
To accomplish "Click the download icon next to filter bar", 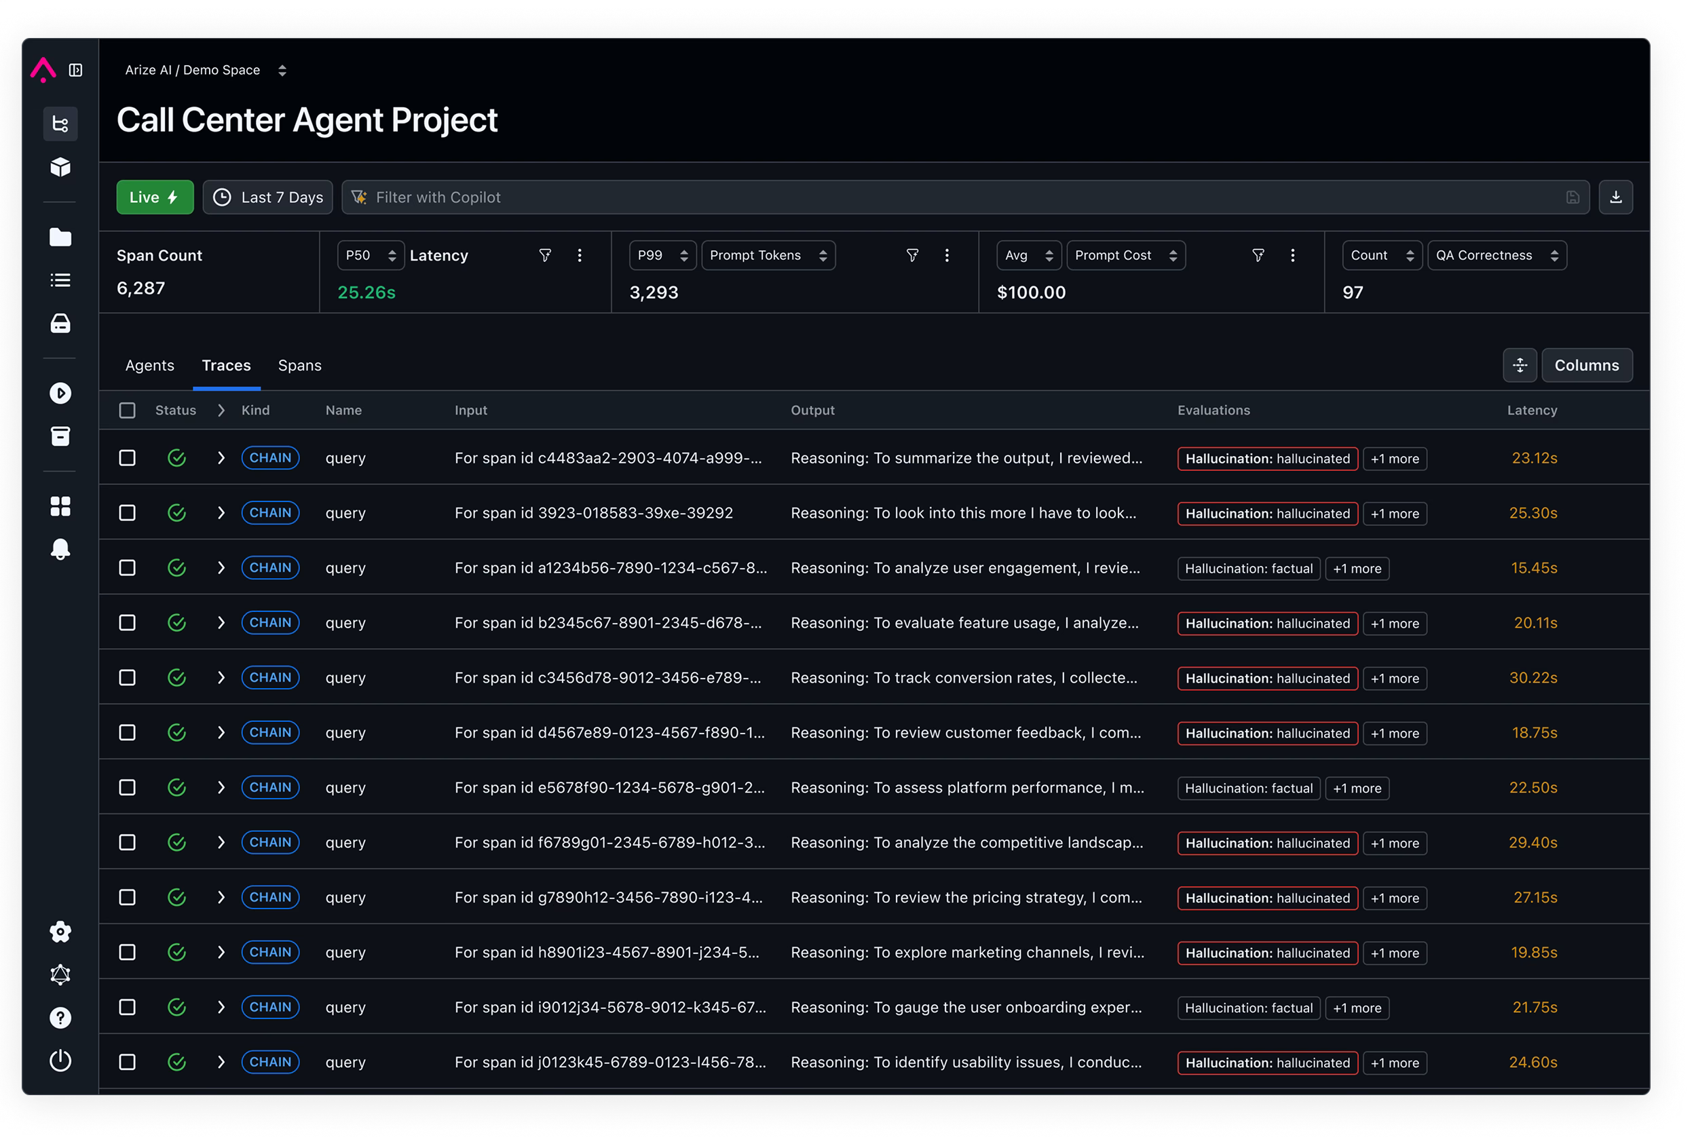I will pos(1615,197).
